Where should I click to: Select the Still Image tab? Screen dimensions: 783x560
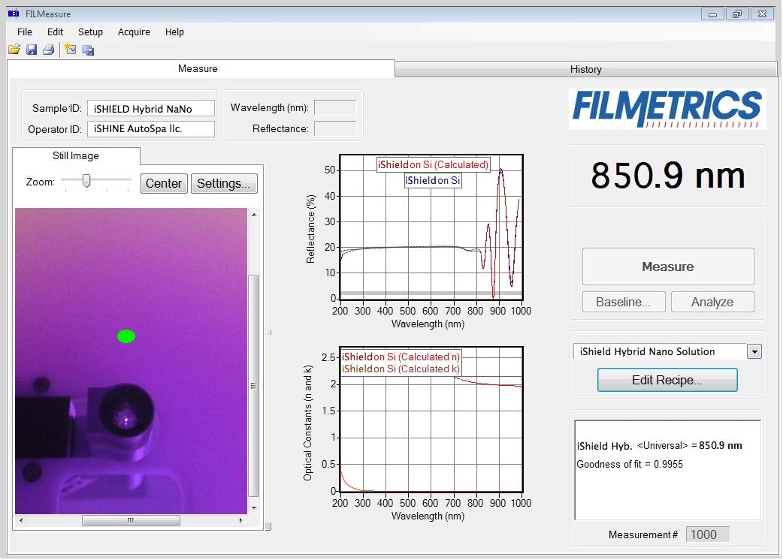pos(76,156)
